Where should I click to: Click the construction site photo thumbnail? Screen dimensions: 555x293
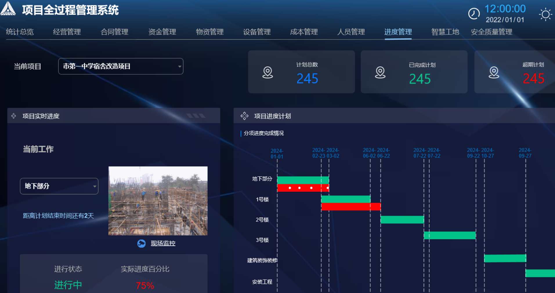point(158,201)
